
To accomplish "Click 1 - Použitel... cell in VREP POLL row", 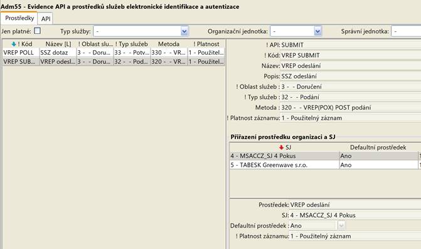I will pyautogui.click(x=206, y=53).
